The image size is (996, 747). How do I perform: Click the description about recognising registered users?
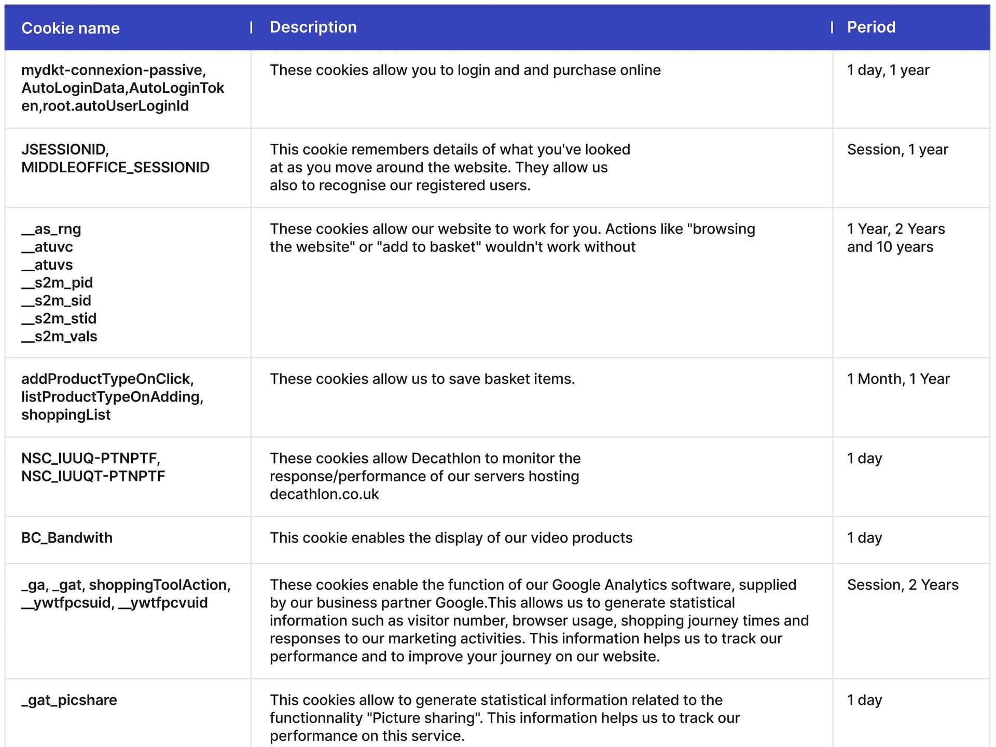tap(450, 167)
